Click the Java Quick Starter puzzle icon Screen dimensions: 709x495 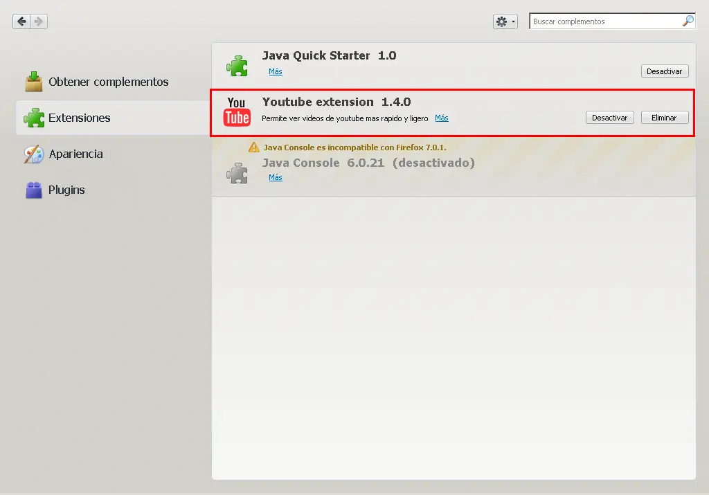coord(237,66)
